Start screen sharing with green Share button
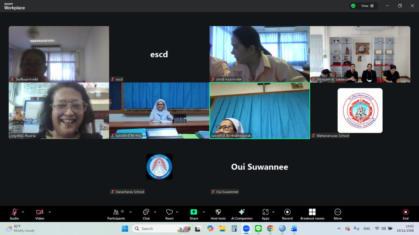This screenshot has width=419, height=235. point(194,214)
